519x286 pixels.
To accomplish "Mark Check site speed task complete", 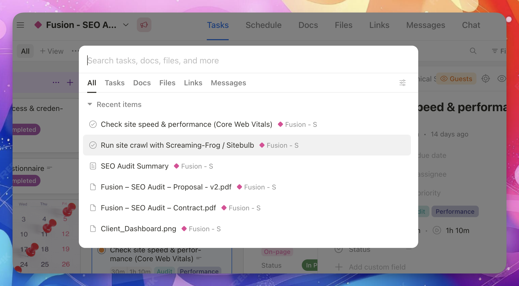I will click(93, 124).
